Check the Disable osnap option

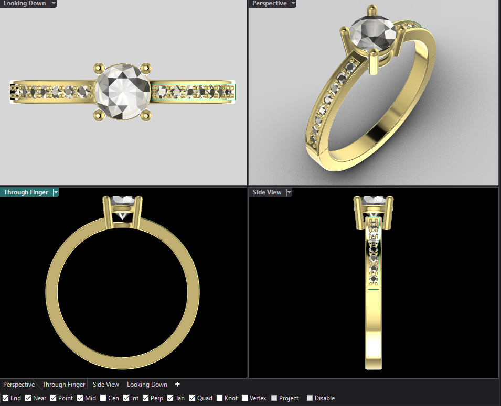(310, 398)
